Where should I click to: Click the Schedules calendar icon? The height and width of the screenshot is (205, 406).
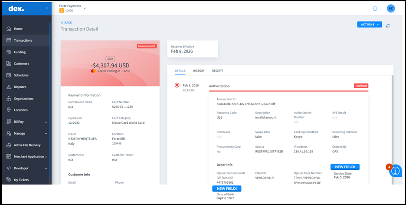[9, 75]
